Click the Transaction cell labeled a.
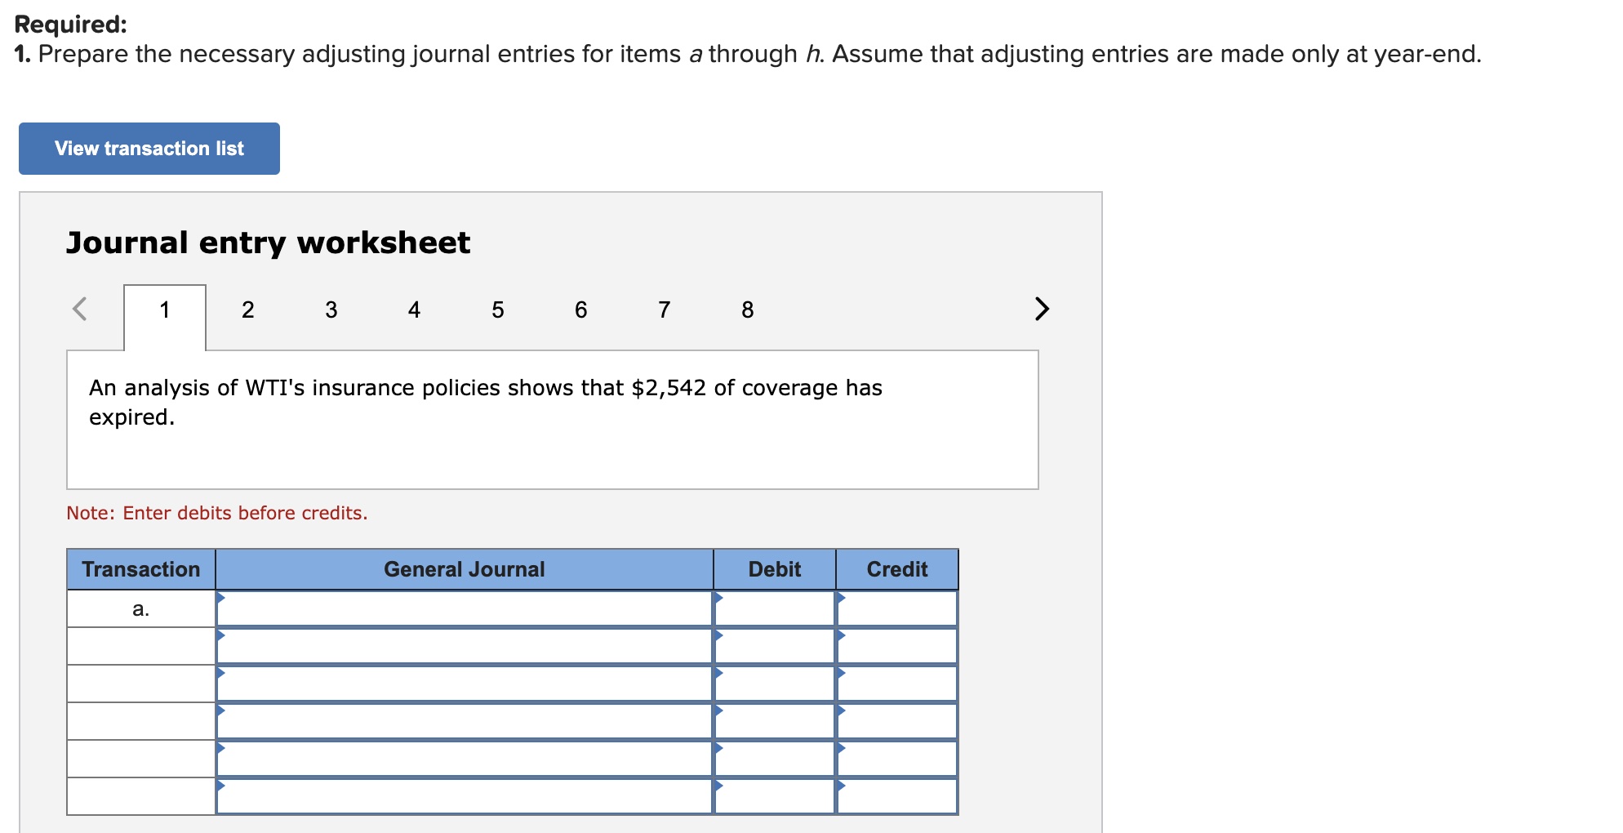This screenshot has width=1623, height=833. [140, 608]
